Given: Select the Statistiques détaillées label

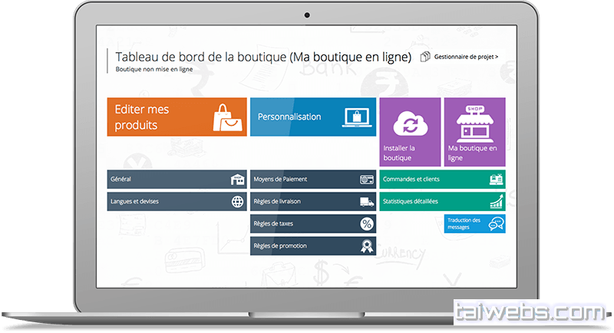Looking at the screenshot, I should pos(411,202).
